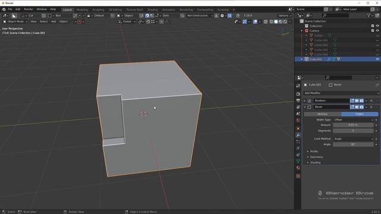381x214 pixels.
Task: Switch to rendered viewport shading
Action: (x=285, y=21)
